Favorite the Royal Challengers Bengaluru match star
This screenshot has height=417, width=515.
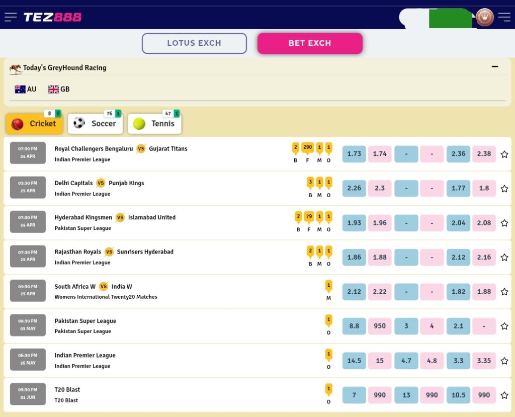click(x=504, y=154)
